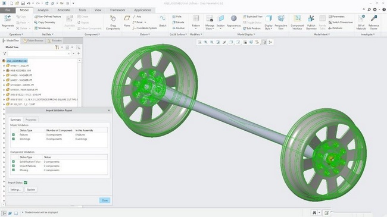387x217 pixels.
Task: Toggle the Warnings checkbox
Action: [13, 139]
